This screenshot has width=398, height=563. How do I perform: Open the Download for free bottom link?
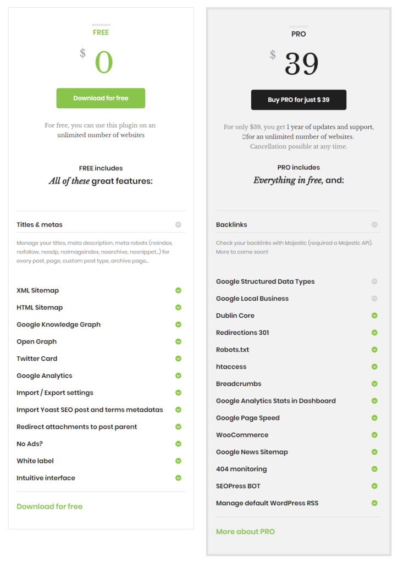[49, 506]
